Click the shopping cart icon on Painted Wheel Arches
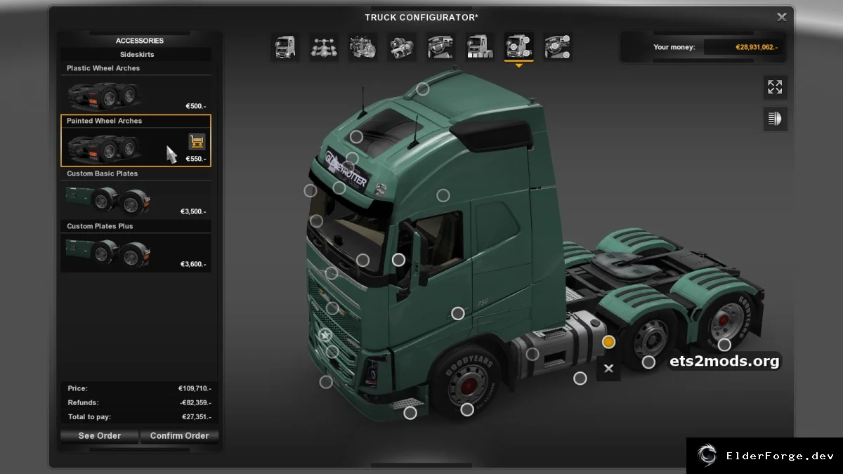 (197, 142)
